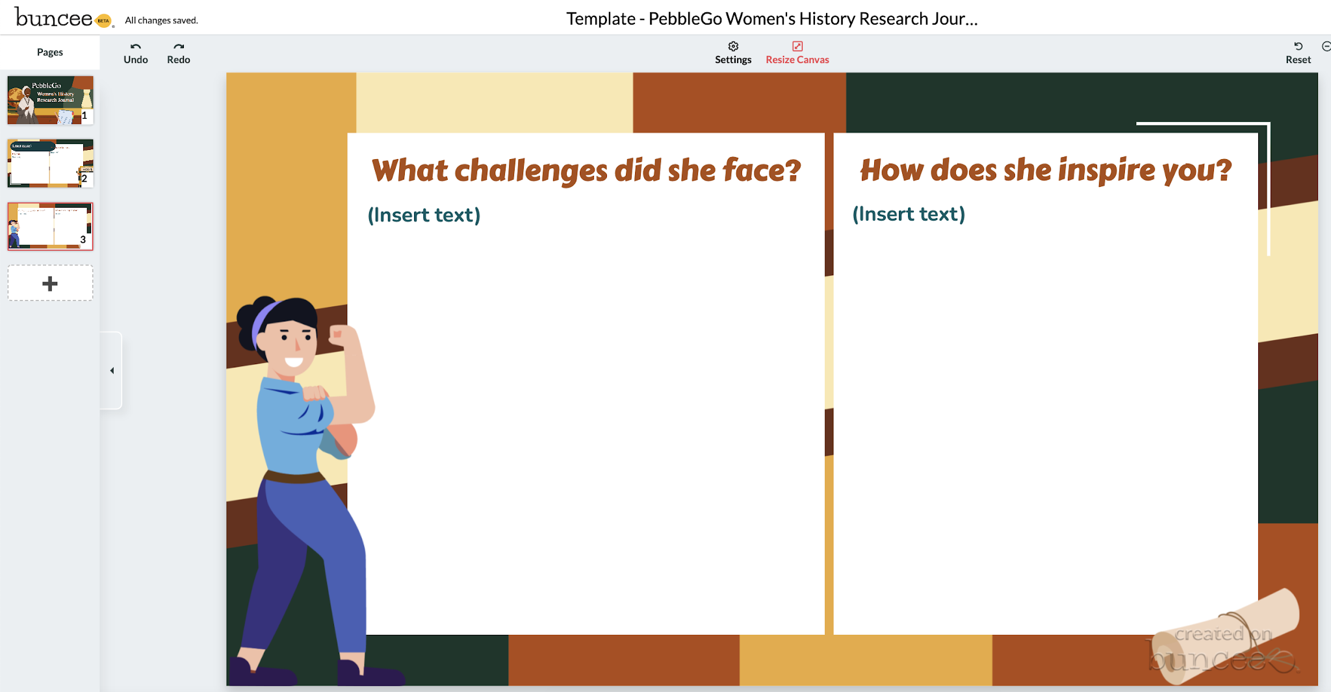Select the highlighted page 3 thumbnail
1331x692 pixels.
coord(50,226)
